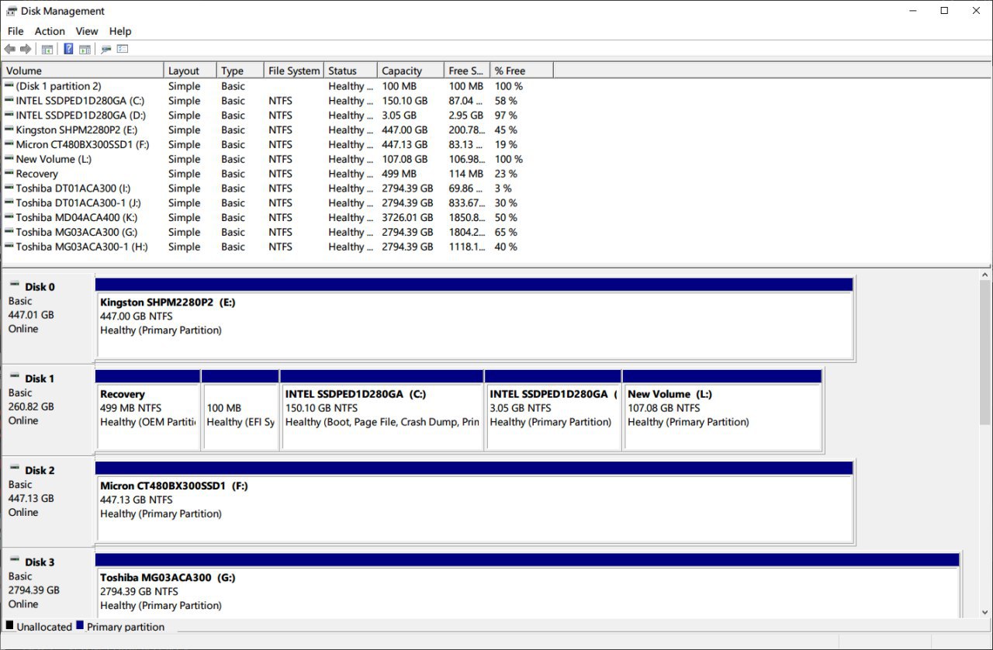Select the Kingston SHPM2280P2 (E:) partition block
The image size is (993, 650).
pos(474,318)
